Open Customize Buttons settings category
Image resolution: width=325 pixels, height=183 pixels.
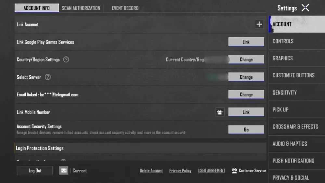[x=297, y=75]
